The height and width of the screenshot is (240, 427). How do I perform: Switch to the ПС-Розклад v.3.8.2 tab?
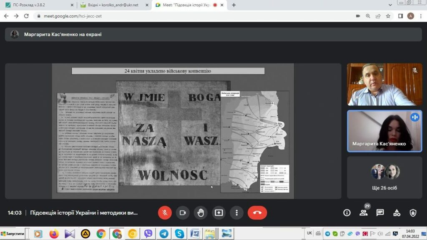(38, 5)
